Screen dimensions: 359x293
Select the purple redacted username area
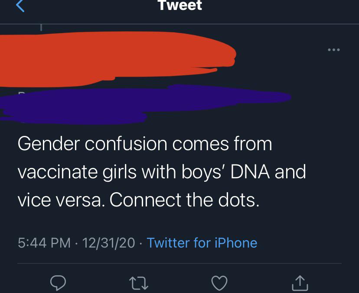143,102
